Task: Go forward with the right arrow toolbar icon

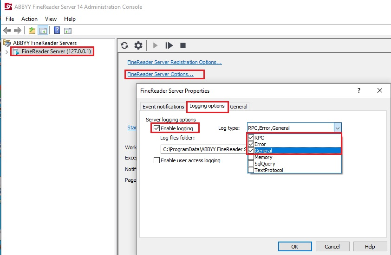Action: coord(18,31)
